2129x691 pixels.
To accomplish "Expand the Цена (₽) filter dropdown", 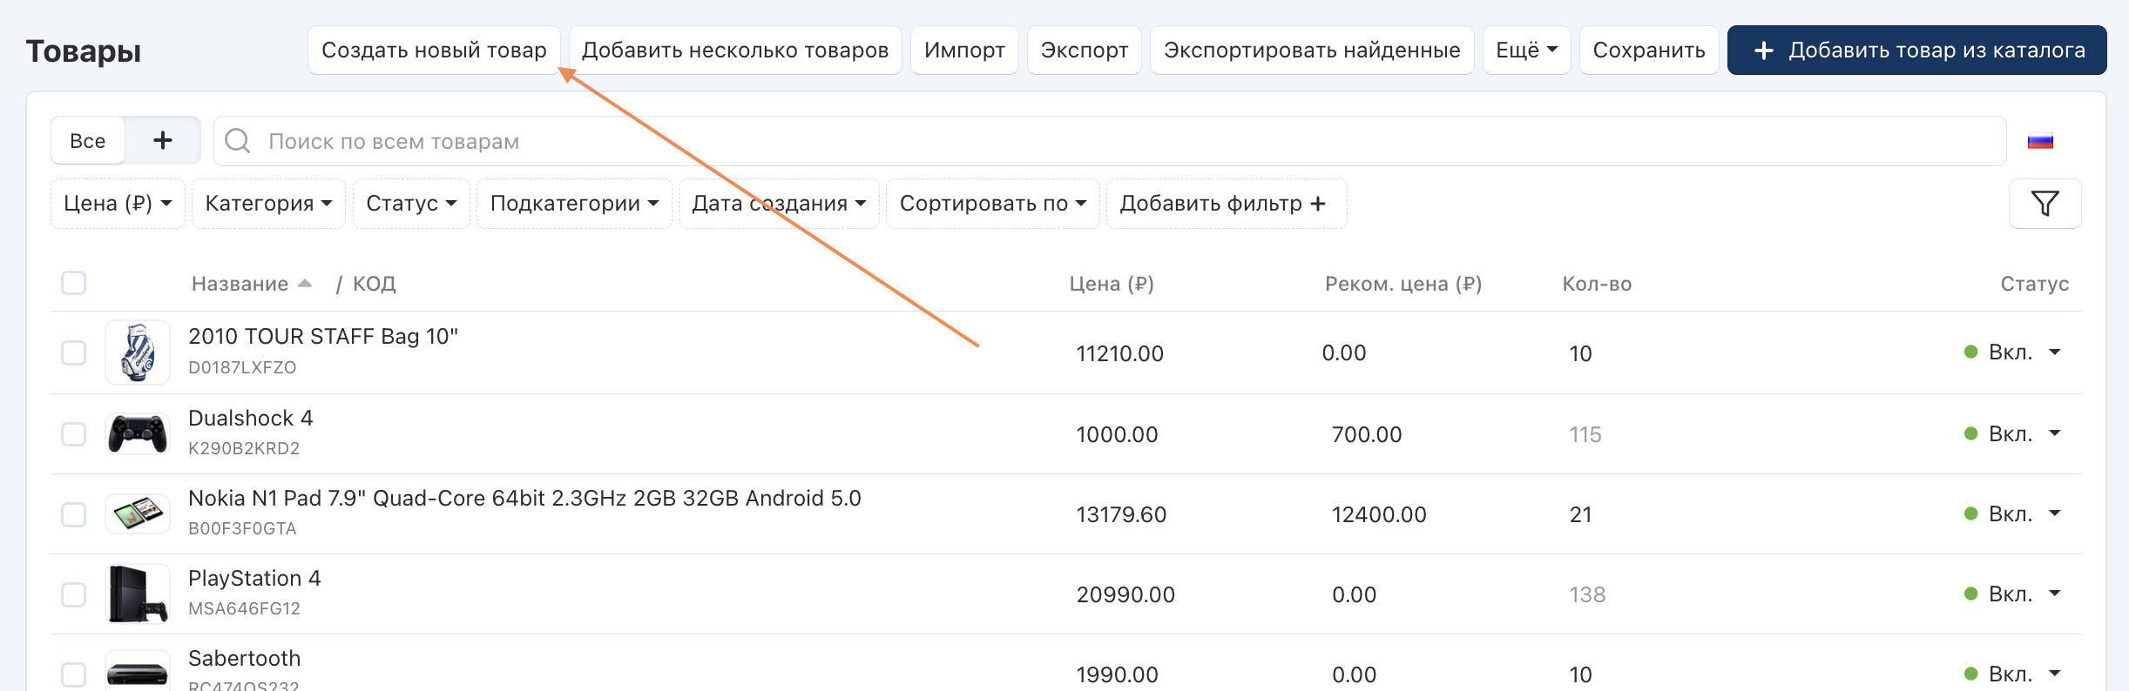I will 118,204.
